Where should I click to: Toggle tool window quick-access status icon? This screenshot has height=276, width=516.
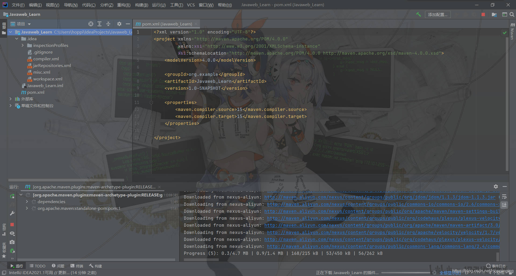pos(4,273)
